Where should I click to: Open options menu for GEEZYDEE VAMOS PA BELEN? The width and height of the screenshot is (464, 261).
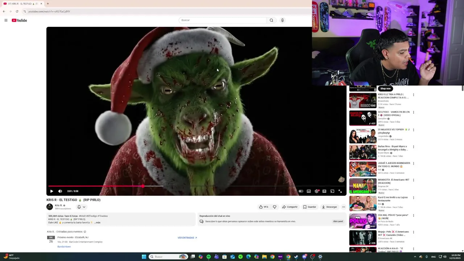pos(413,112)
